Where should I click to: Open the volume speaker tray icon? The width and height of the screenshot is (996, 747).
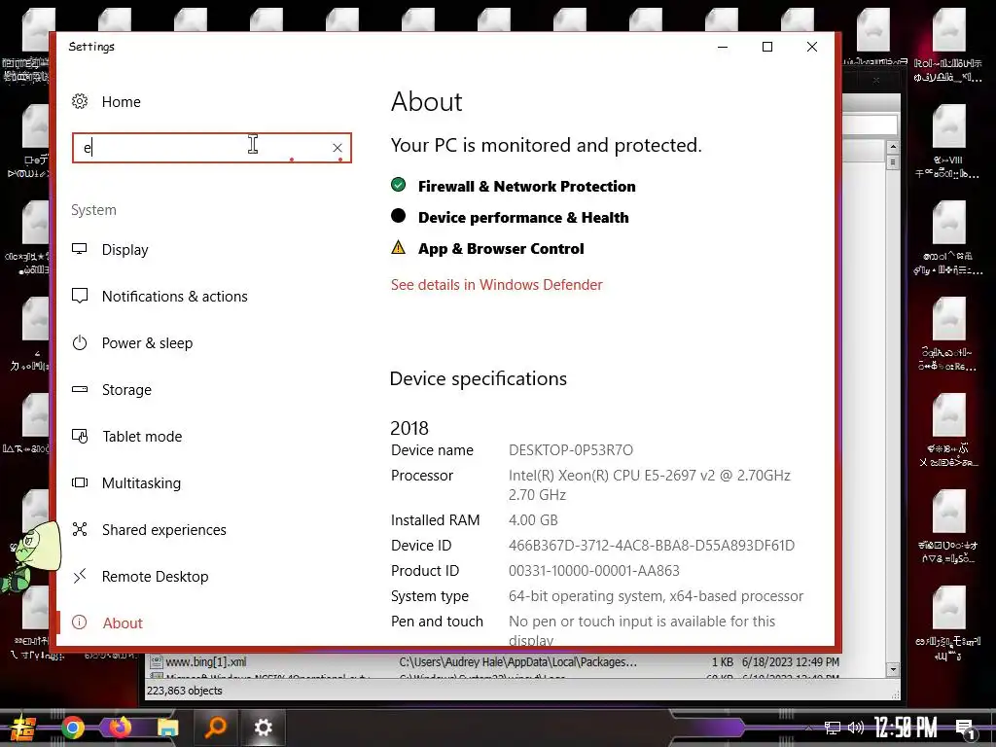pos(856,728)
